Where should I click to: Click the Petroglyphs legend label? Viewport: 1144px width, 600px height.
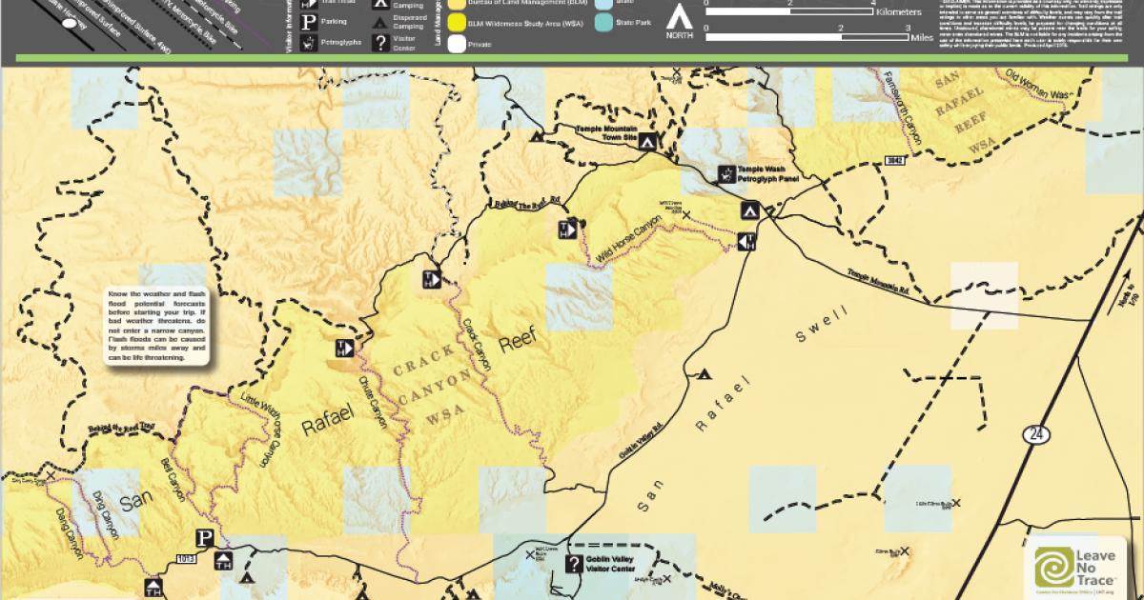pyautogui.click(x=341, y=43)
